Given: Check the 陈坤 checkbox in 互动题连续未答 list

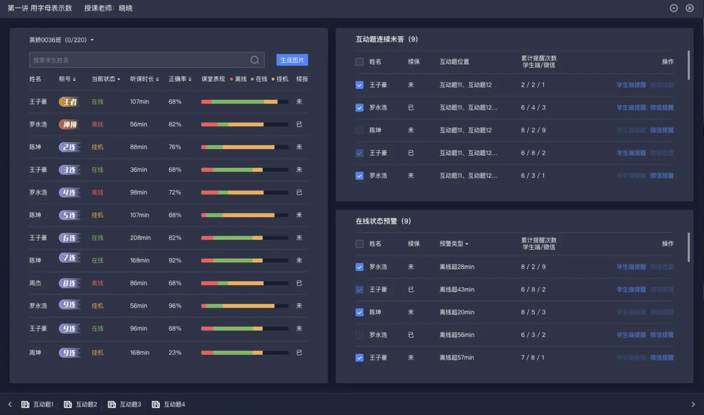Looking at the screenshot, I should coord(360,130).
